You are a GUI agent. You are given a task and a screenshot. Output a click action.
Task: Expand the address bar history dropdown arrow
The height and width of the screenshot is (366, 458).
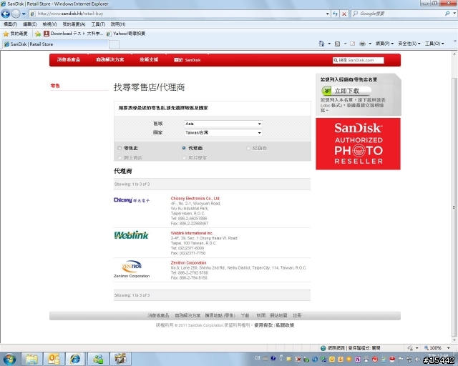coord(328,14)
